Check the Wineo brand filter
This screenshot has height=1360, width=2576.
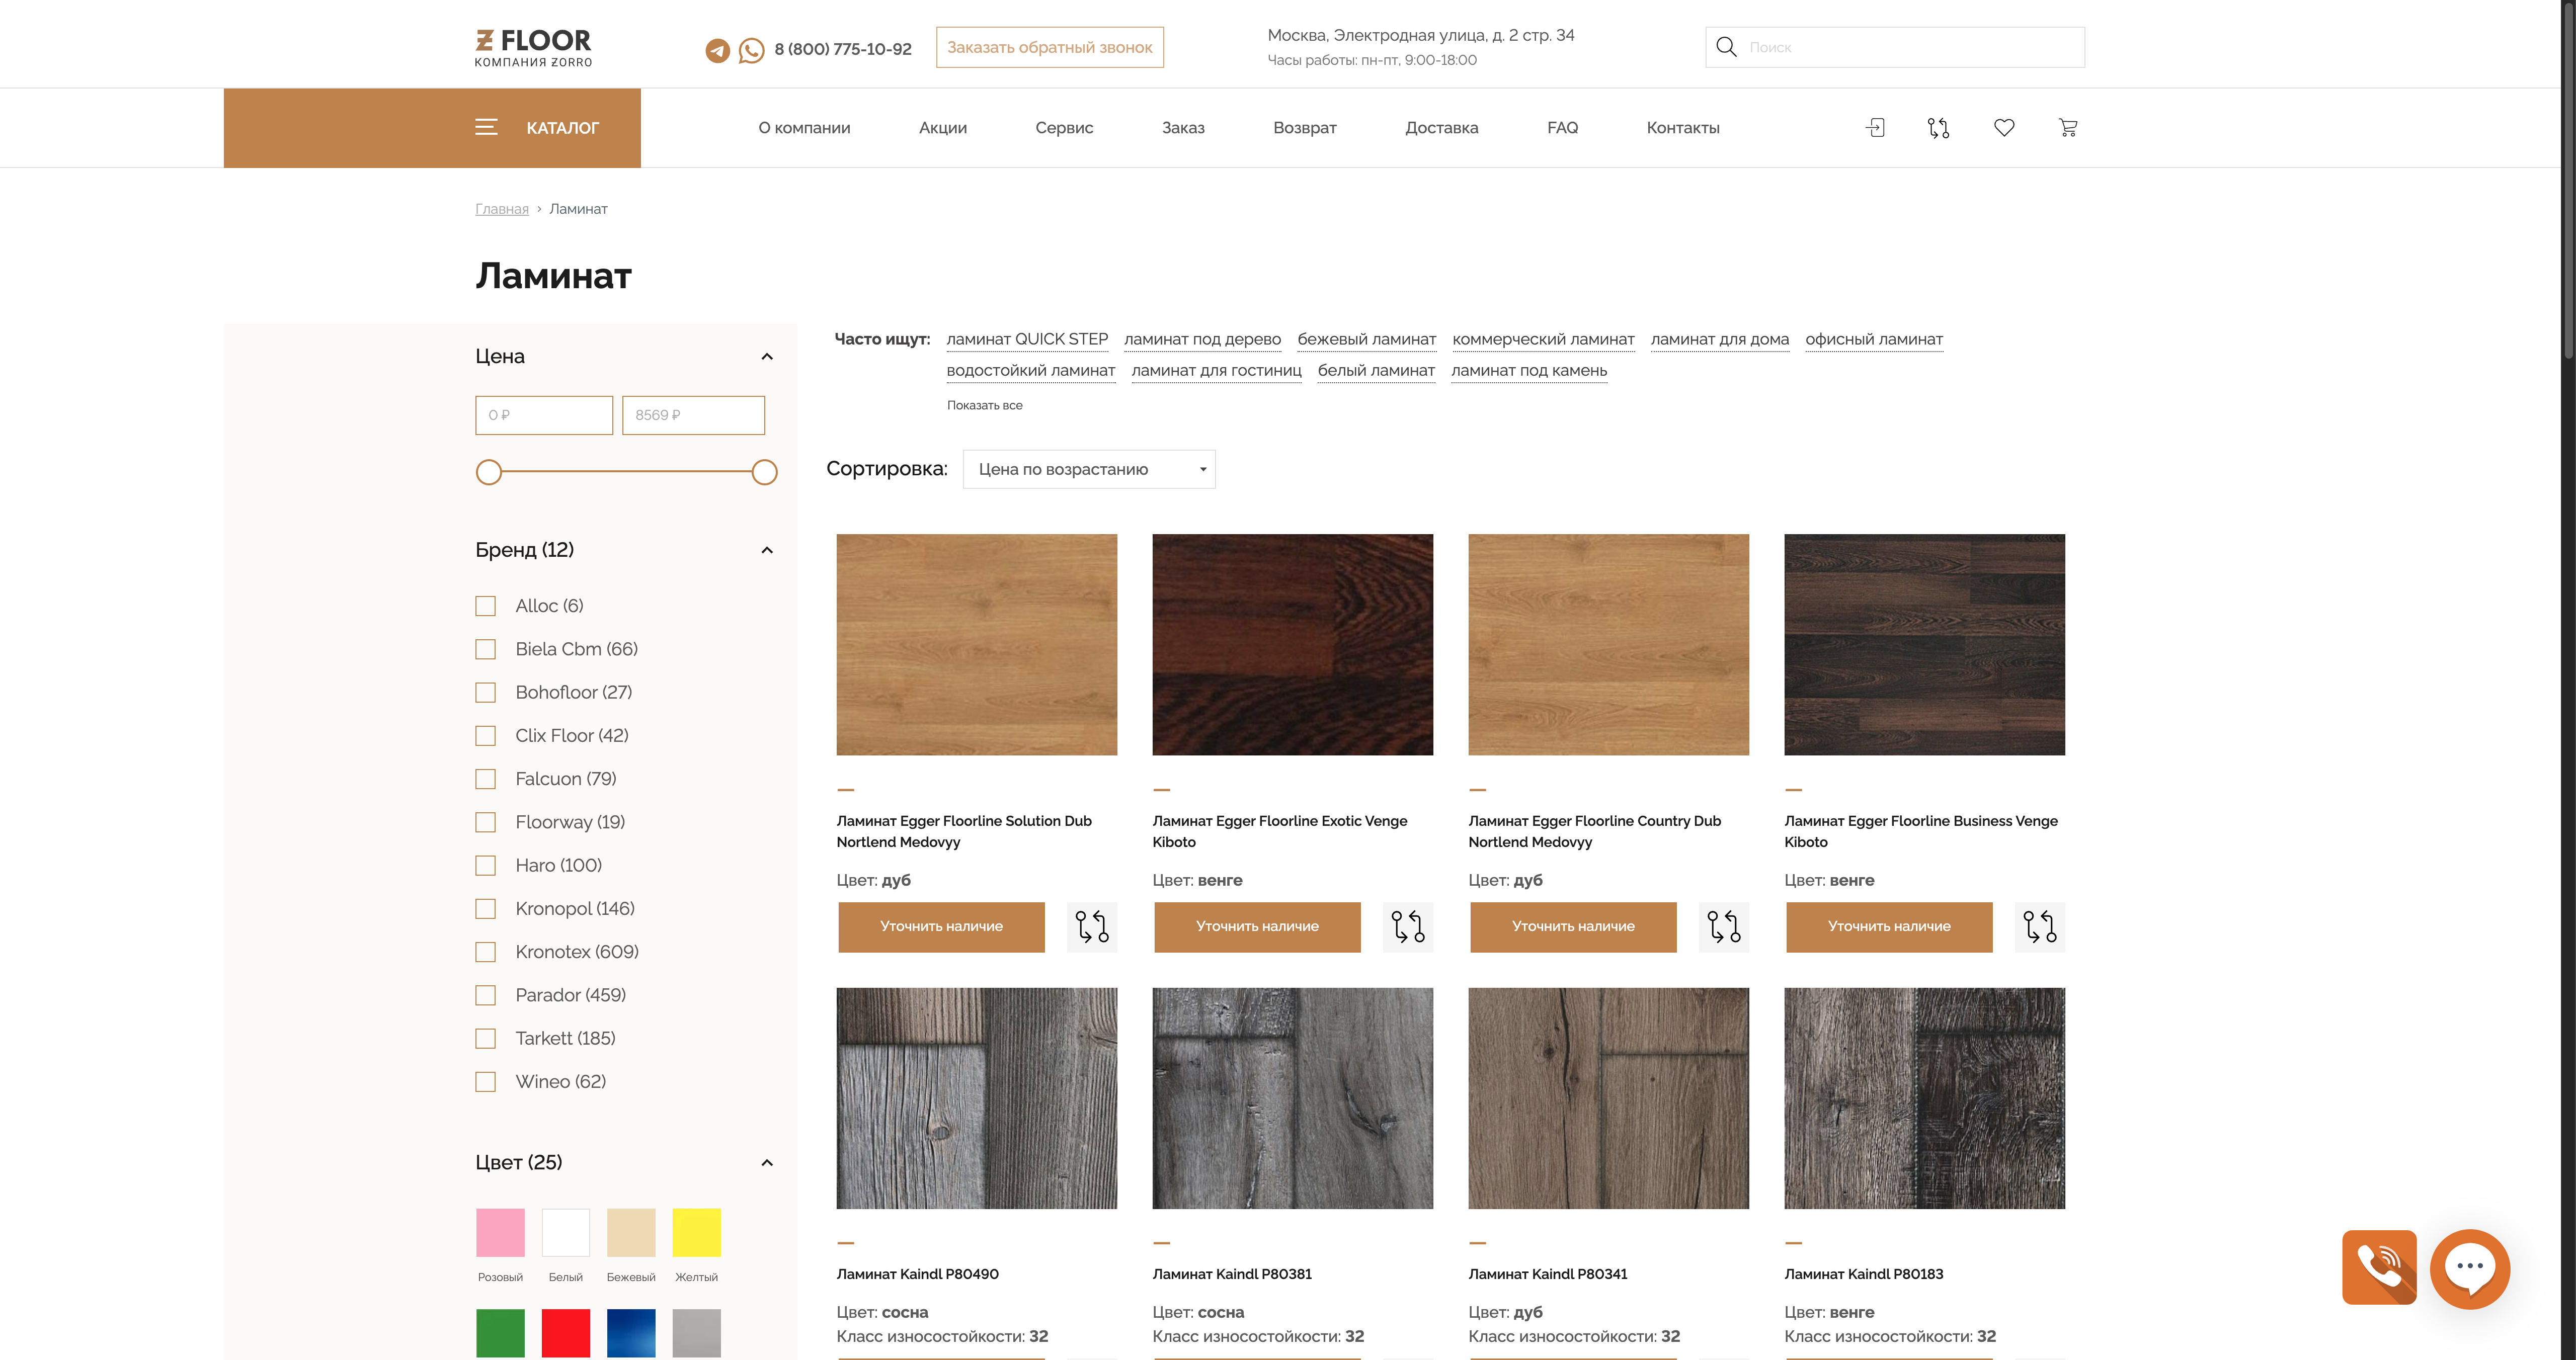click(x=486, y=1082)
